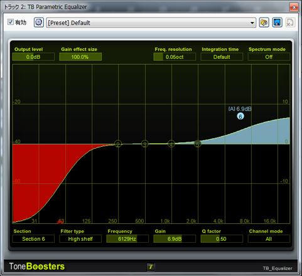The height and width of the screenshot is (276, 302).
Task: Open the Channel mode All selector
Action: coord(269,239)
